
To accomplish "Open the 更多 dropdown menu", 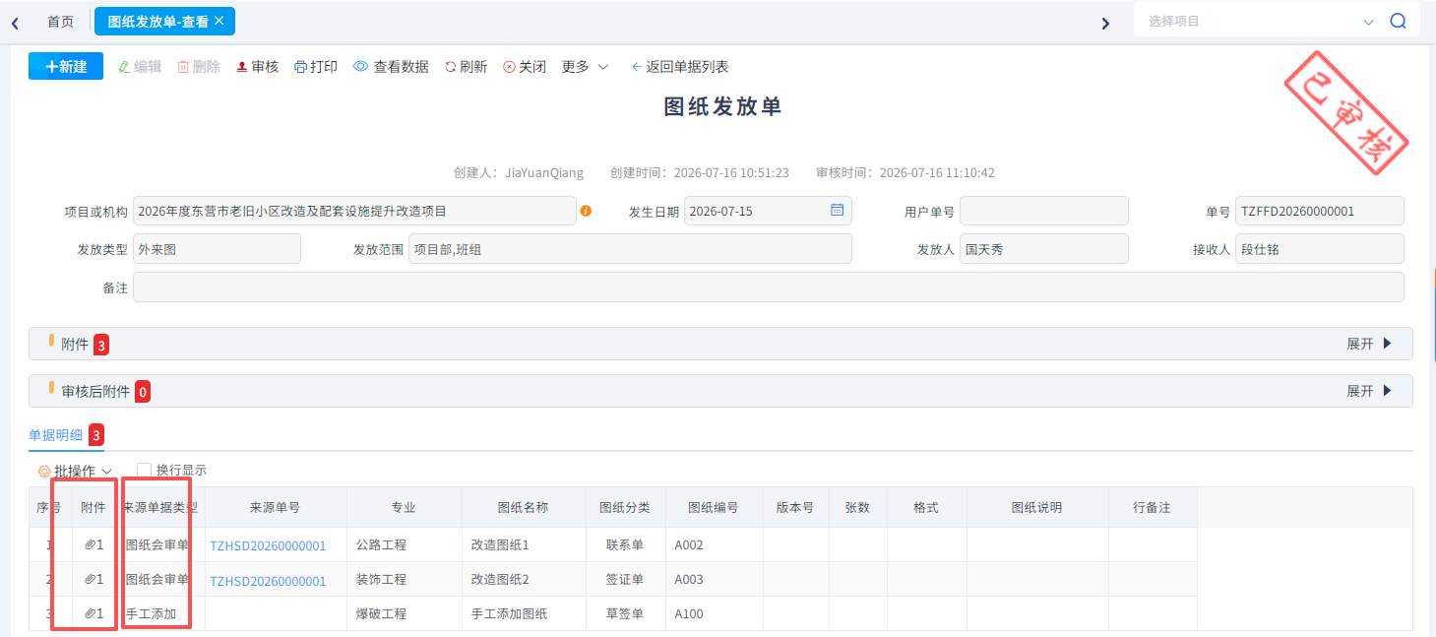I will point(586,67).
